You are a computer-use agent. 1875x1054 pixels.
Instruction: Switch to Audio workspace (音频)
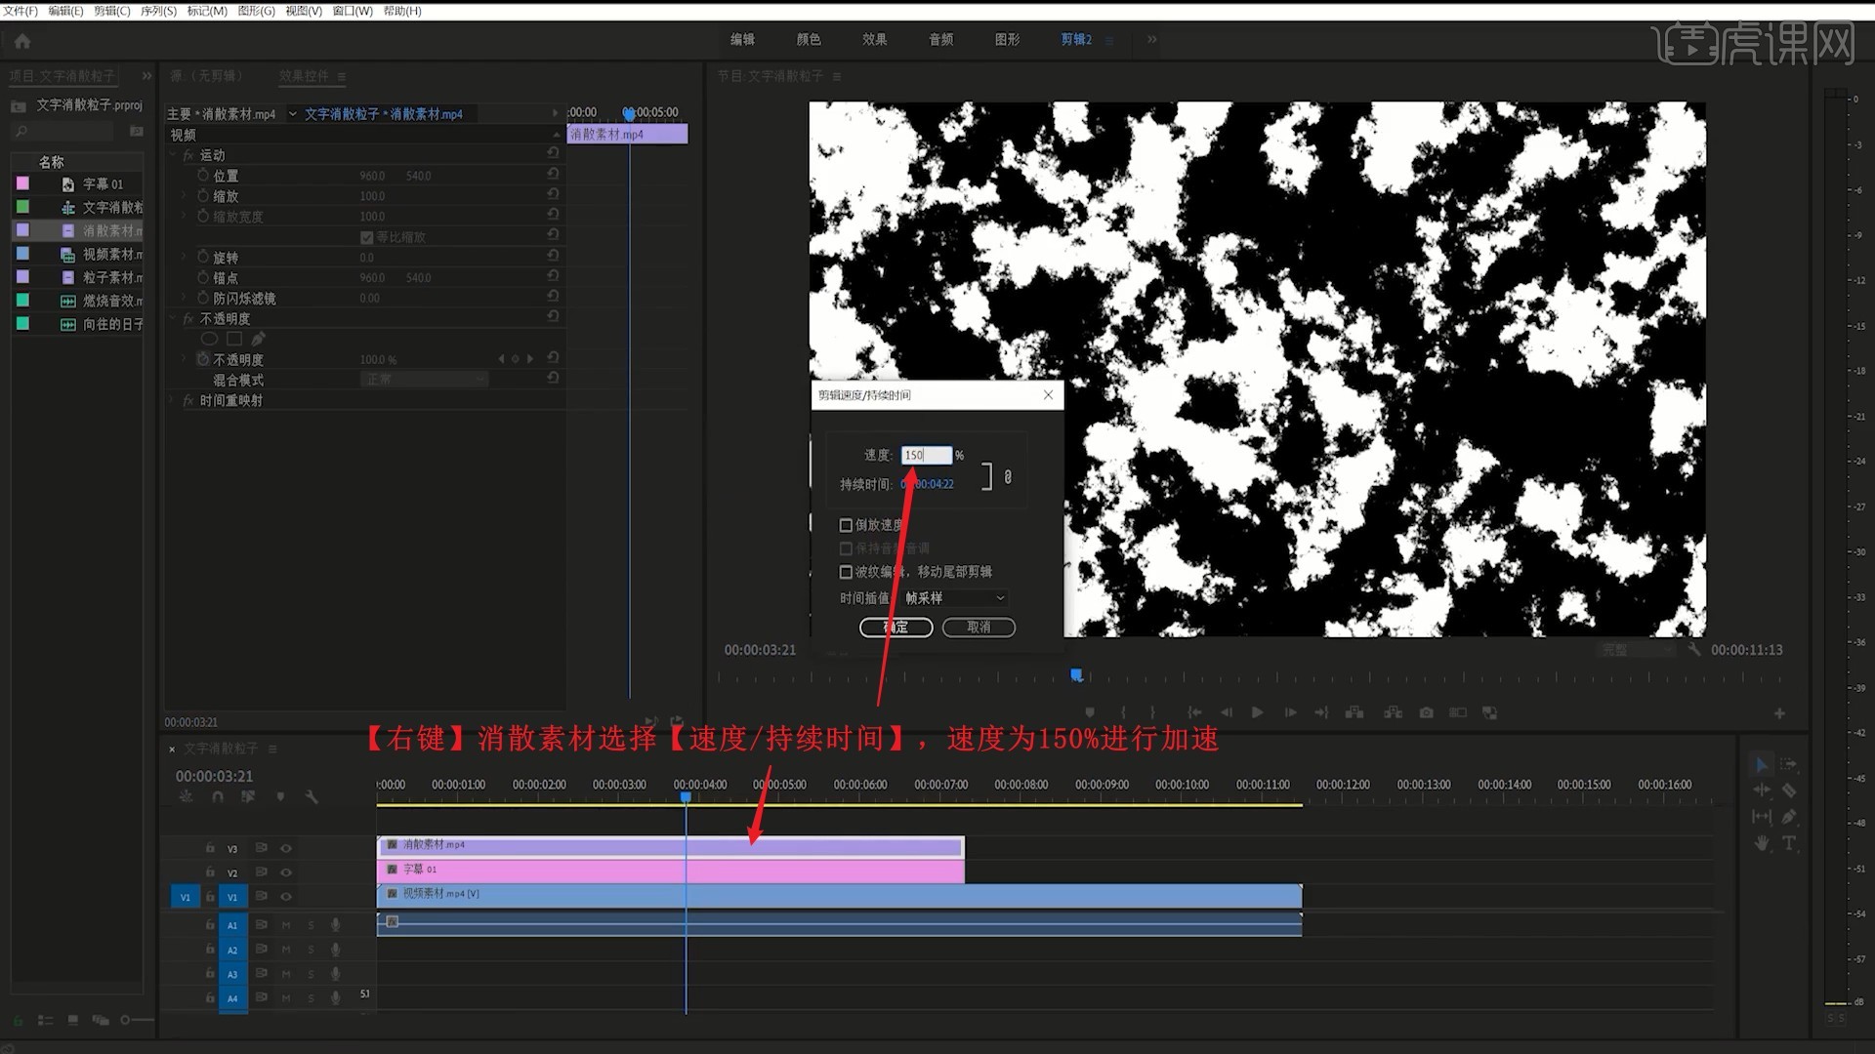point(940,40)
